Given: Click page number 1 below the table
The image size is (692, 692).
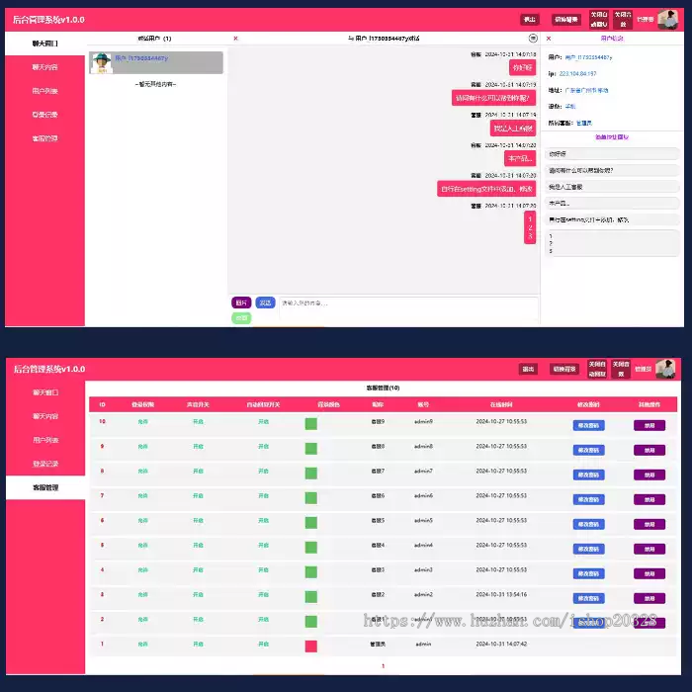Looking at the screenshot, I should (x=384, y=666).
